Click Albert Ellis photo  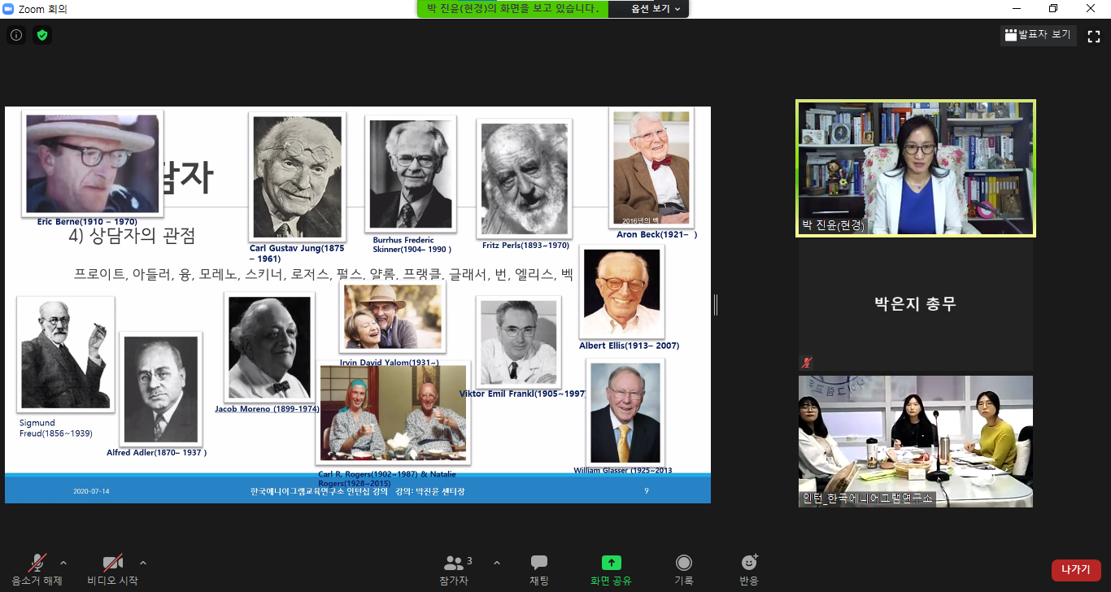coord(621,292)
